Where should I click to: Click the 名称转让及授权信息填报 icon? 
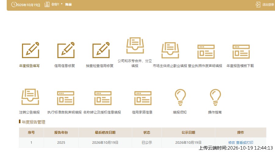coord(103,98)
